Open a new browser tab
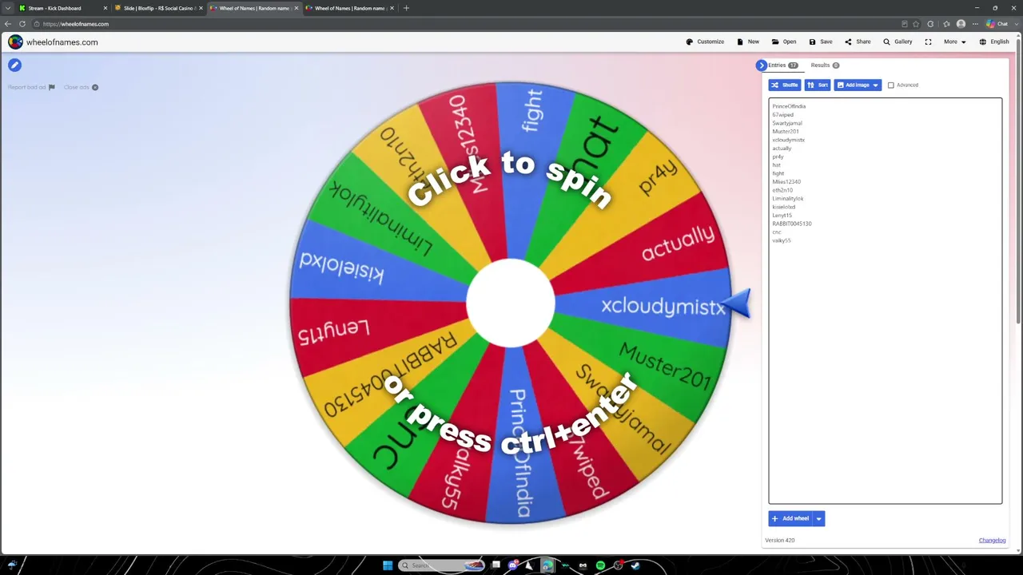This screenshot has width=1023, height=575. pos(406,8)
